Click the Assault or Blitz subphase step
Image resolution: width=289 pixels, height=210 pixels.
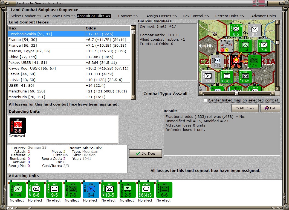point(94,16)
